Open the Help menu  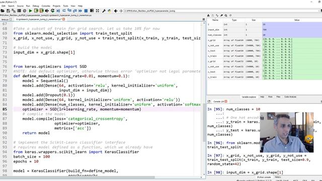point(80,6)
